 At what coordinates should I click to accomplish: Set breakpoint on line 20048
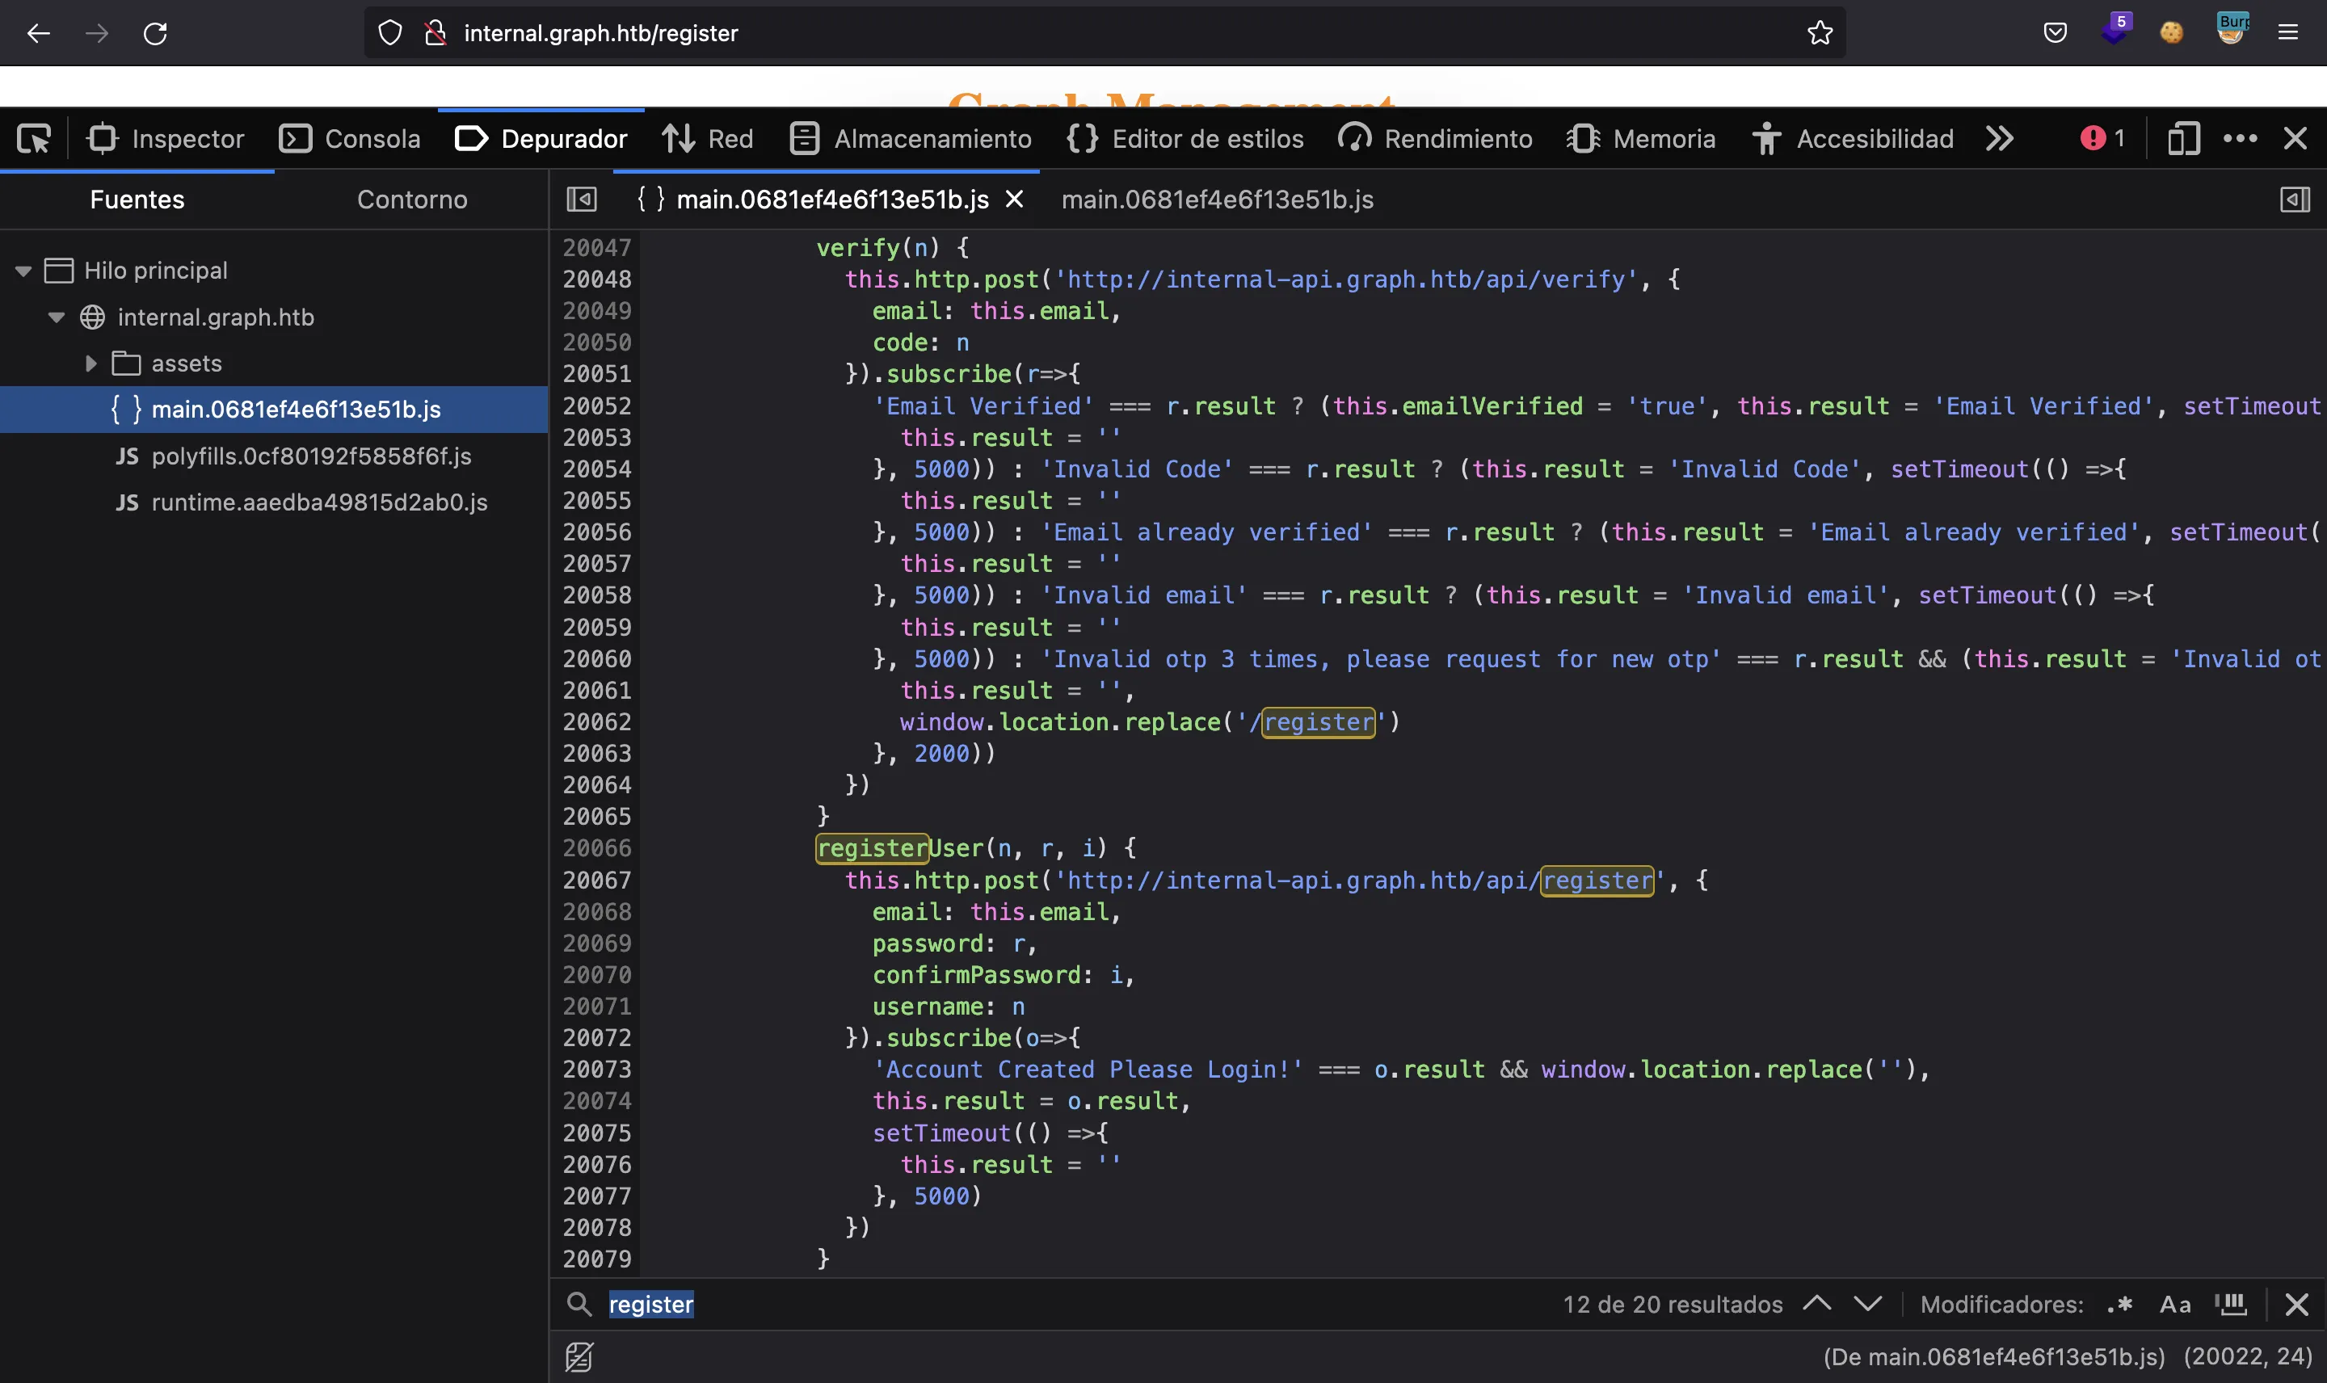[597, 280]
